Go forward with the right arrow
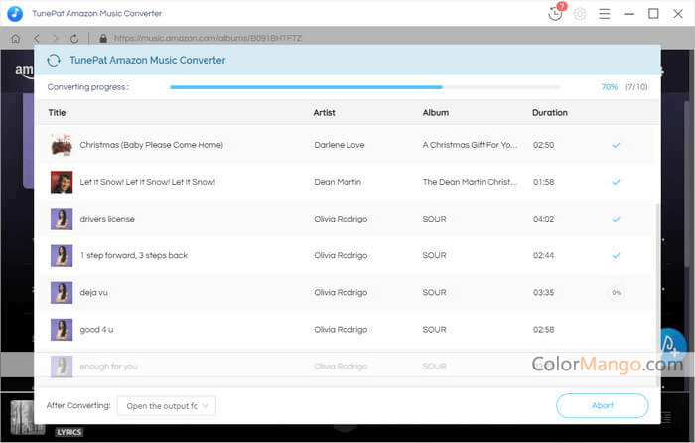This screenshot has width=695, height=443. coord(56,38)
